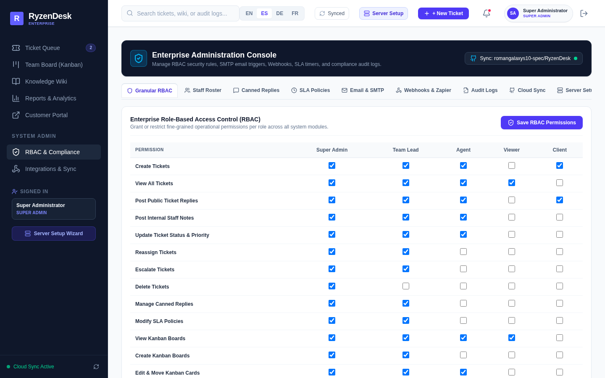
Task: Launch the Server Setup Wizard
Action: 54,234
